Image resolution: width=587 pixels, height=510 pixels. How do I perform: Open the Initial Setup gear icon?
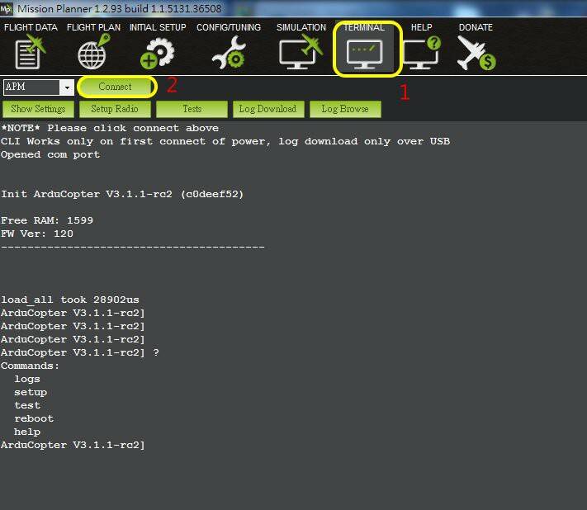(157, 54)
